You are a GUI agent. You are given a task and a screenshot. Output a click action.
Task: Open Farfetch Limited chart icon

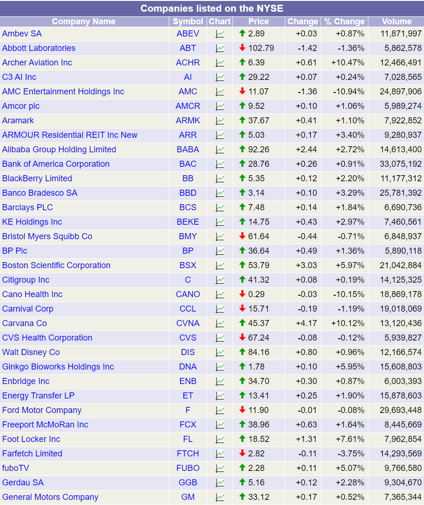tap(220, 454)
